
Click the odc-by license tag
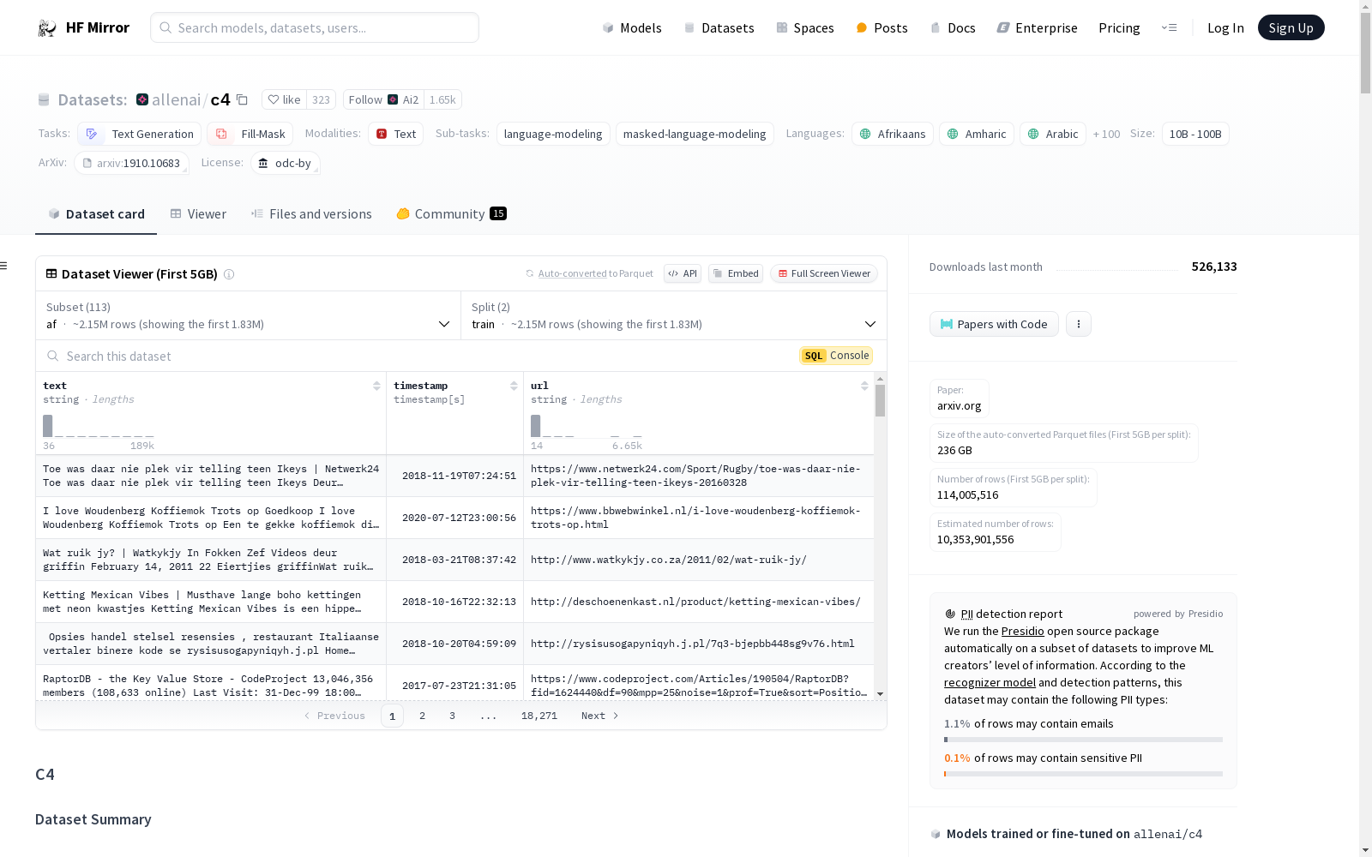(x=286, y=163)
